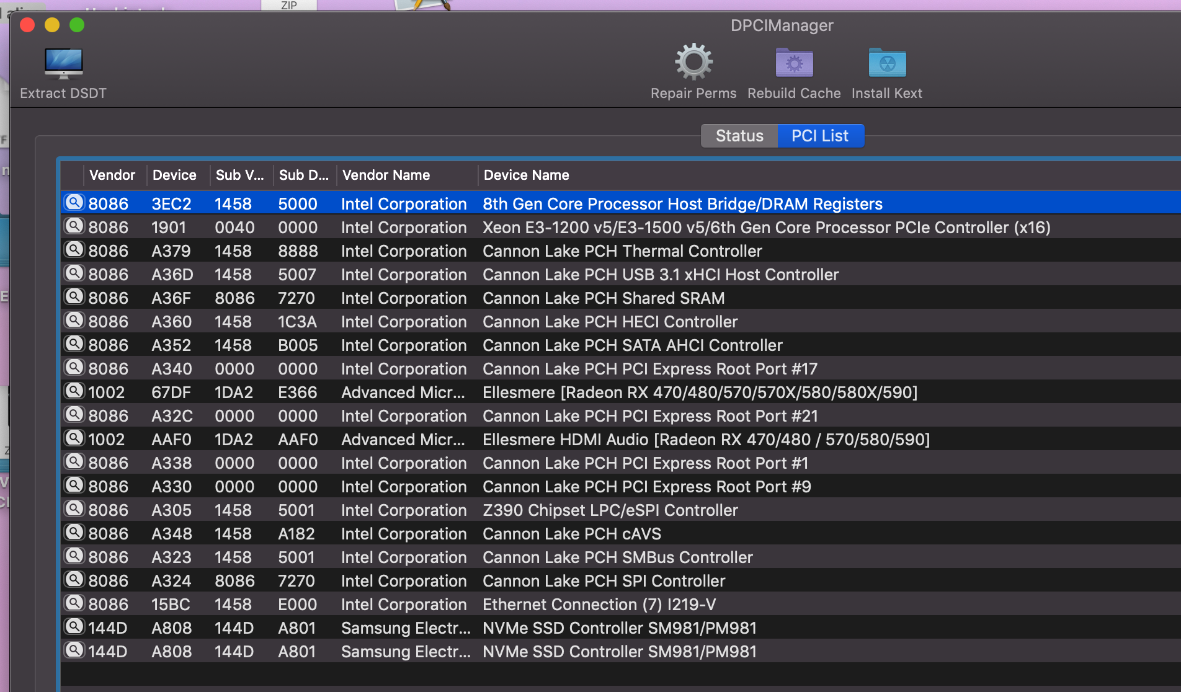Open the Install Kext folder icon
The width and height of the screenshot is (1181, 692).
click(887, 63)
